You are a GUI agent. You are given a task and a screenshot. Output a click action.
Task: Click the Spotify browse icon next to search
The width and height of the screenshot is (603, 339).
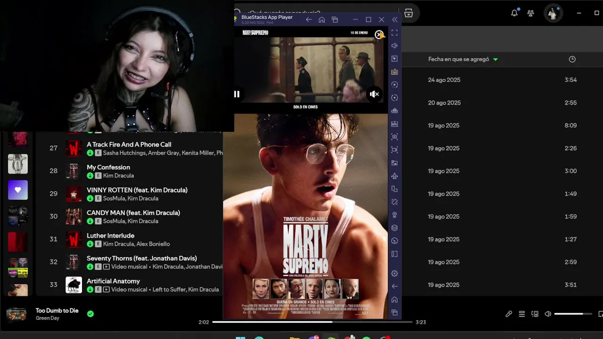coord(408,13)
